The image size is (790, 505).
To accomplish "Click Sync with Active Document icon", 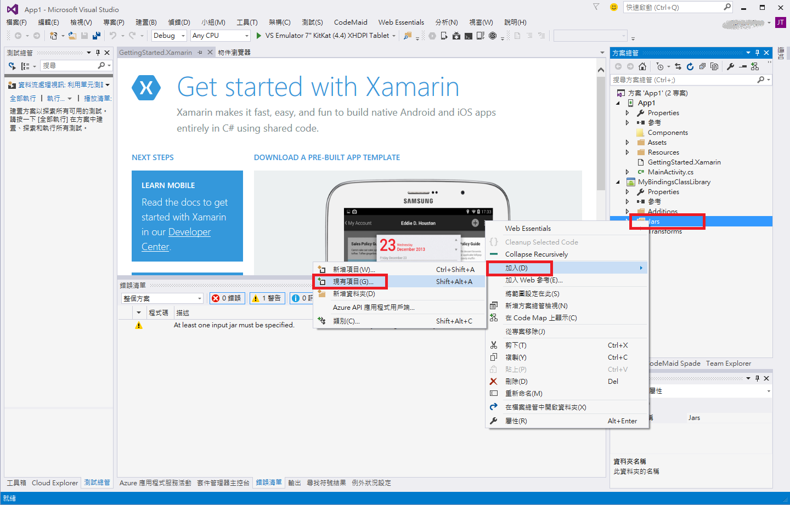I will point(678,66).
